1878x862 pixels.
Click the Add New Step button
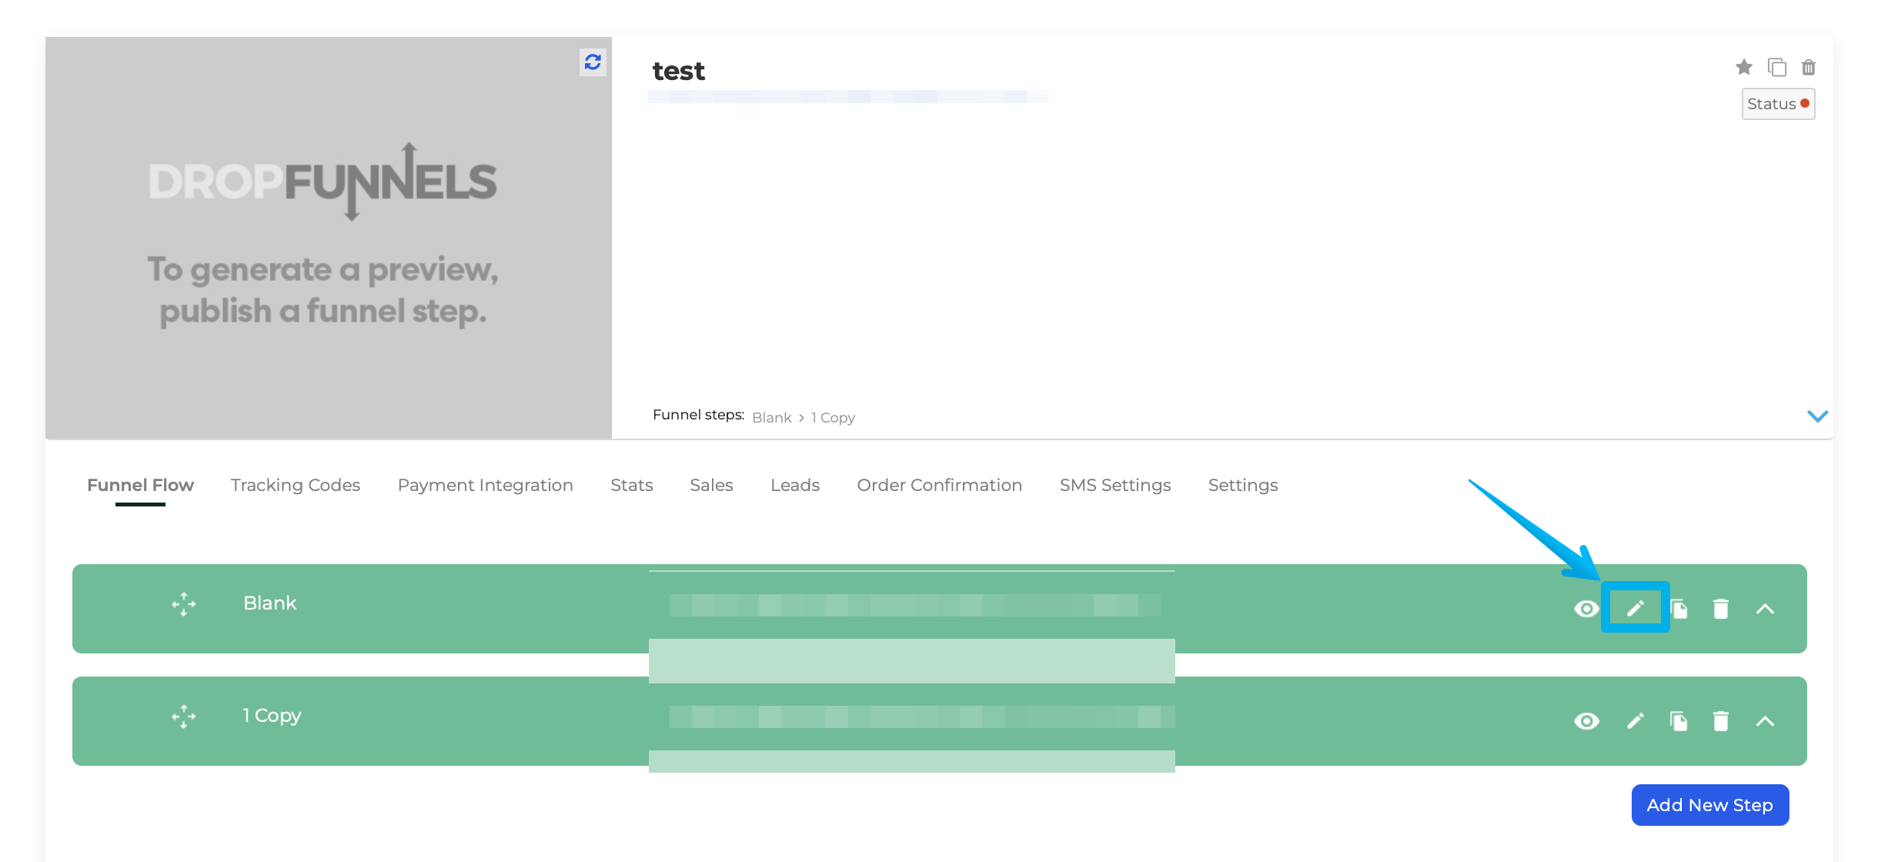pos(1710,805)
